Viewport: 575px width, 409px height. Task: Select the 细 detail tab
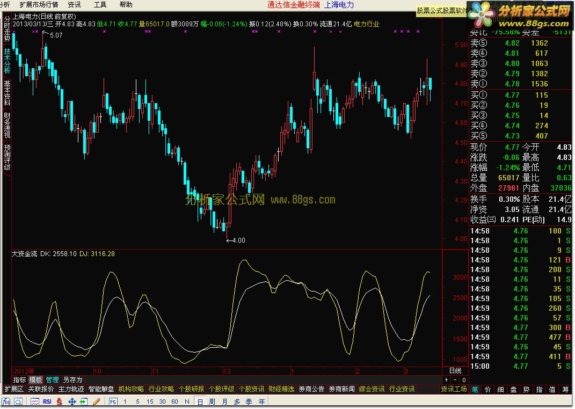point(500,390)
